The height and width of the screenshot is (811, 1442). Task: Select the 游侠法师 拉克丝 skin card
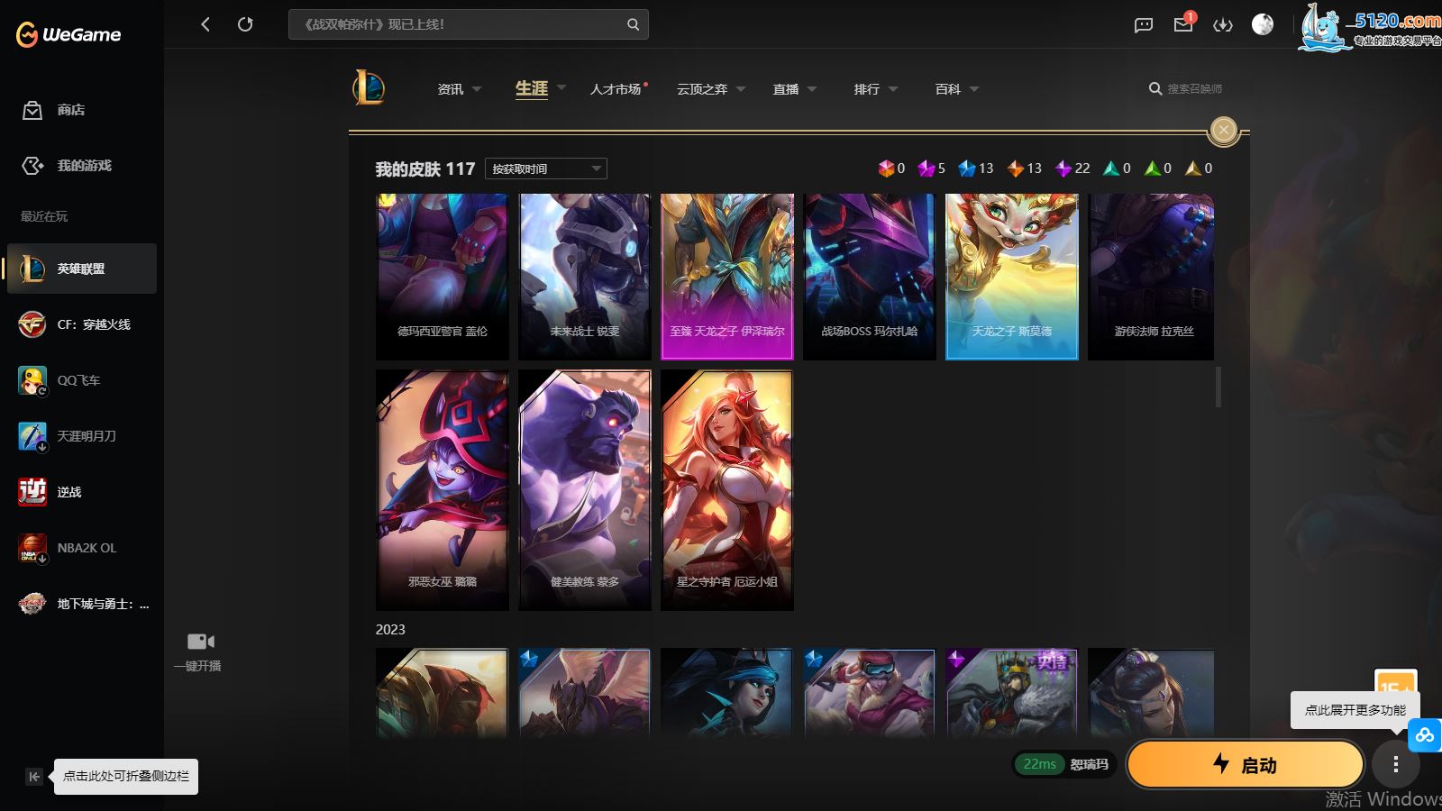tap(1151, 277)
